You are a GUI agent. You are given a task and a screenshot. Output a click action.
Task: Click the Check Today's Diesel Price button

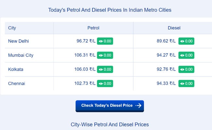110,106
